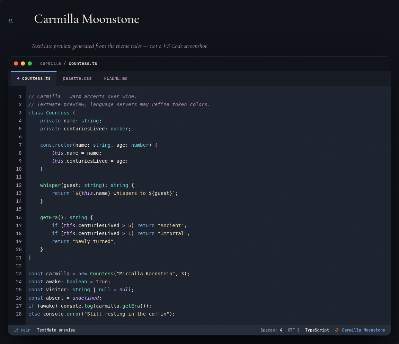Click the 'boolean' type annotation on line 24

point(77,282)
